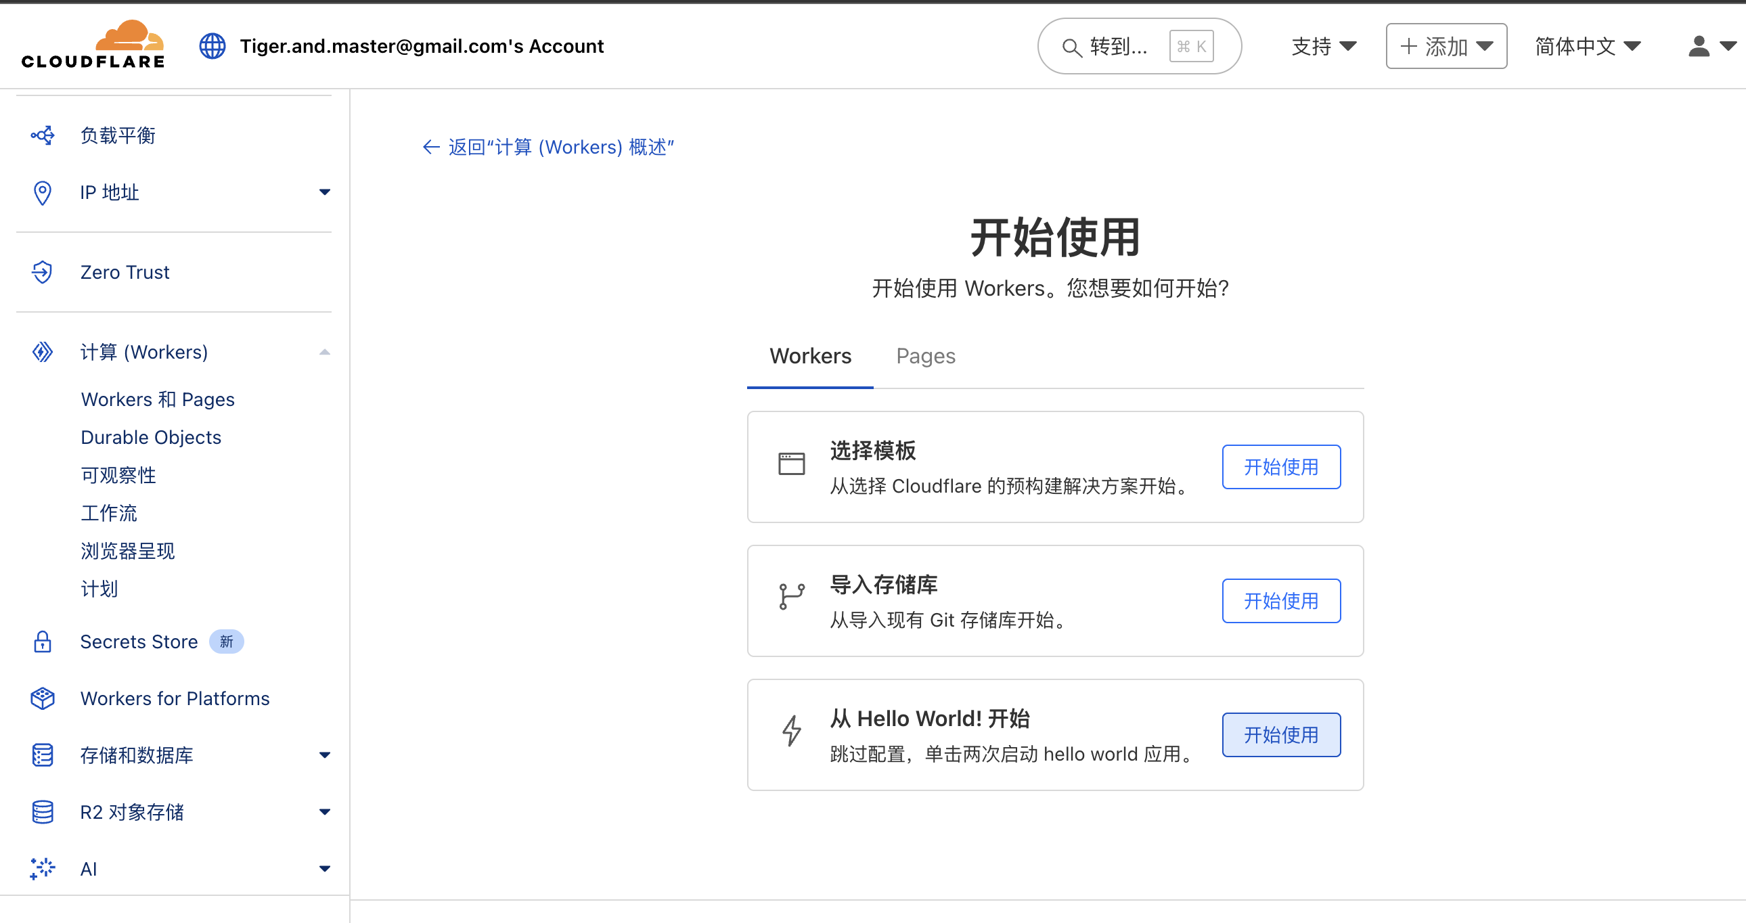Click 开始使用 for 导入存储库
Screen dimensions: 1746x923
pyautogui.click(x=1281, y=601)
